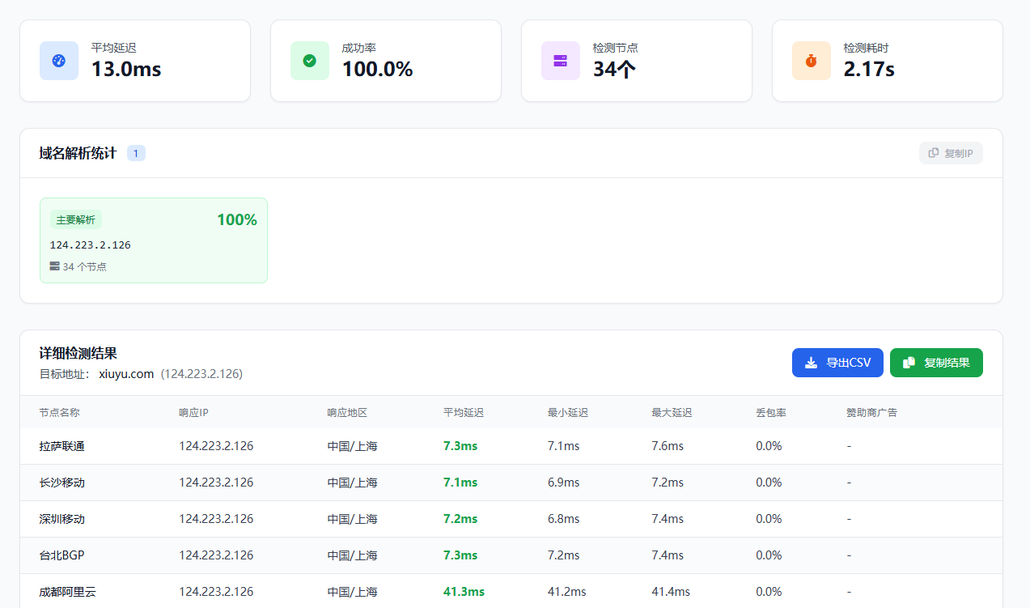Click the purple detection nodes server icon
Screen dimensions: 1030x608
tap(561, 61)
